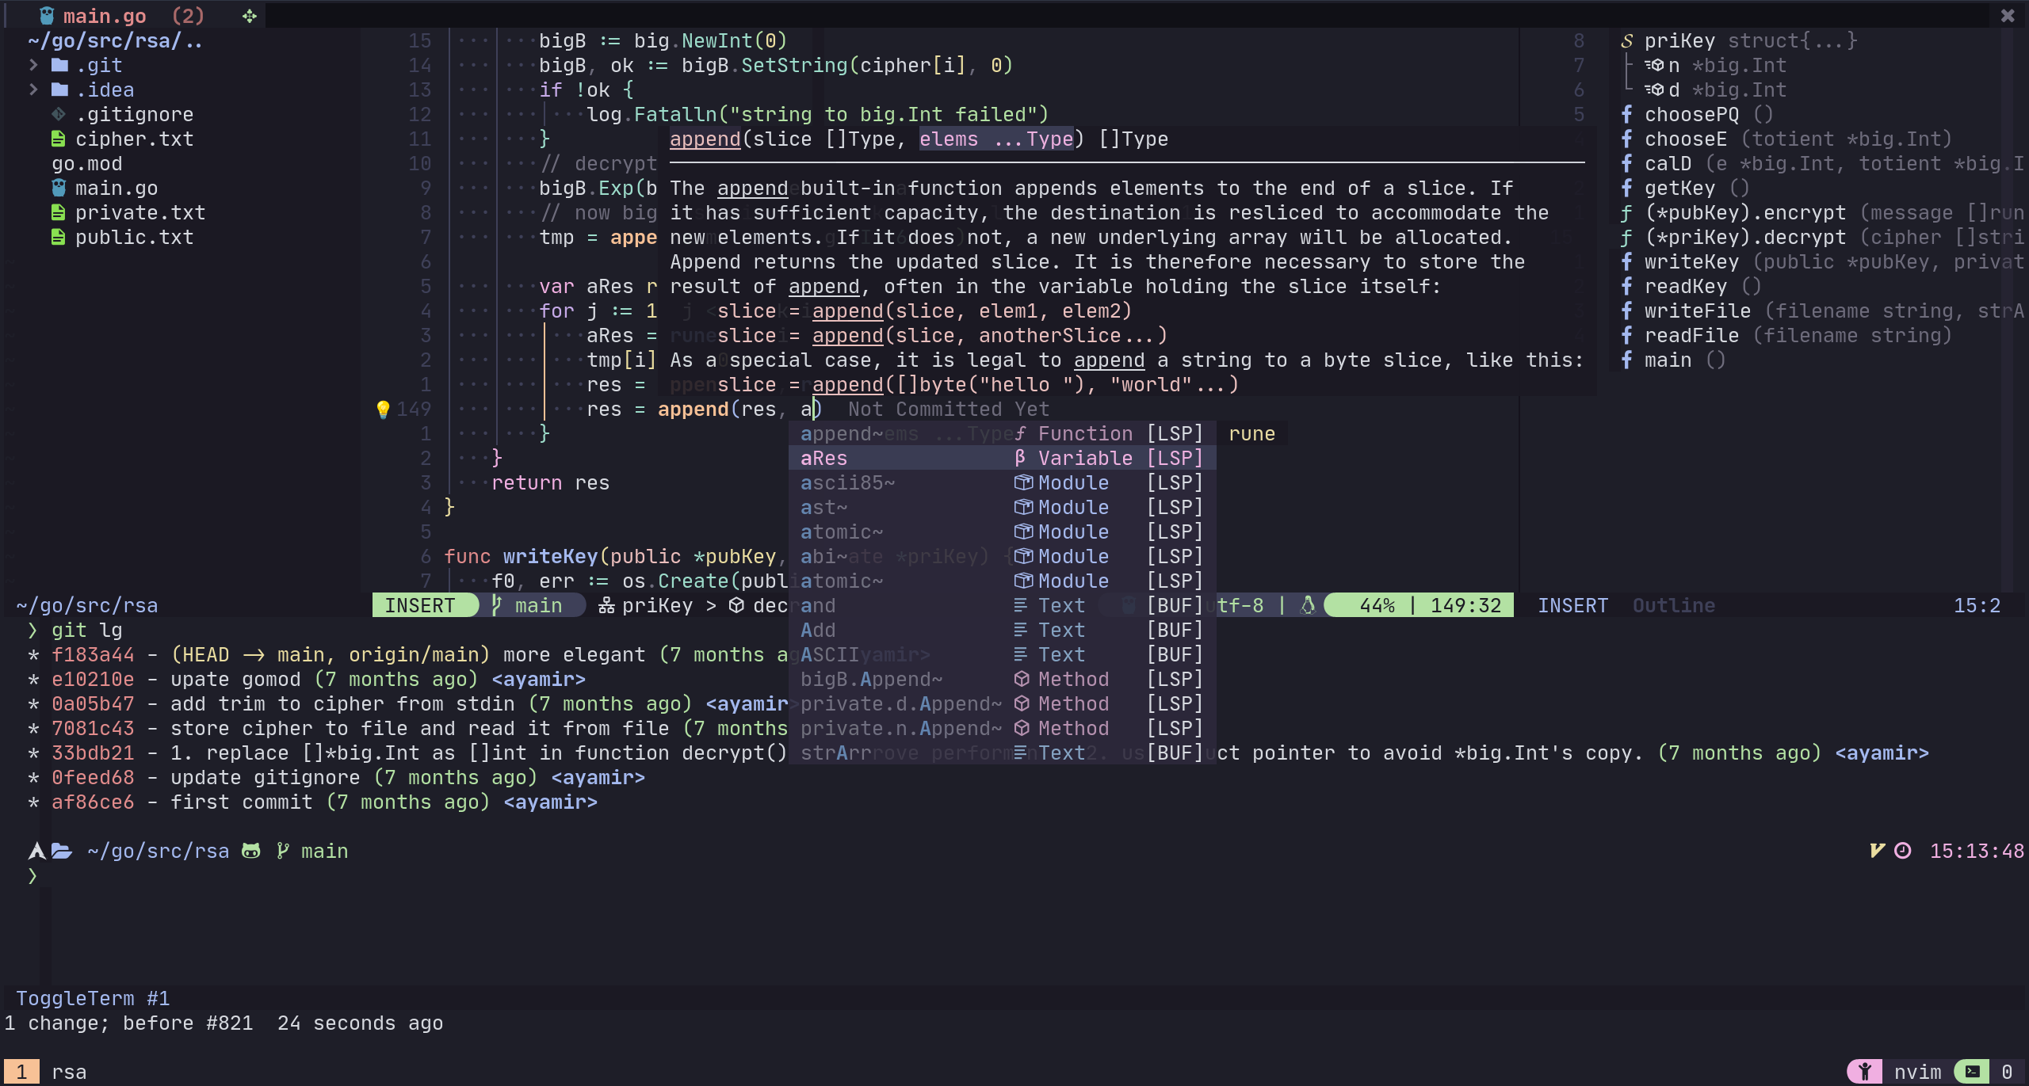Click the git branch icon in statusline
The width and height of the screenshot is (2029, 1086).
(x=497, y=605)
